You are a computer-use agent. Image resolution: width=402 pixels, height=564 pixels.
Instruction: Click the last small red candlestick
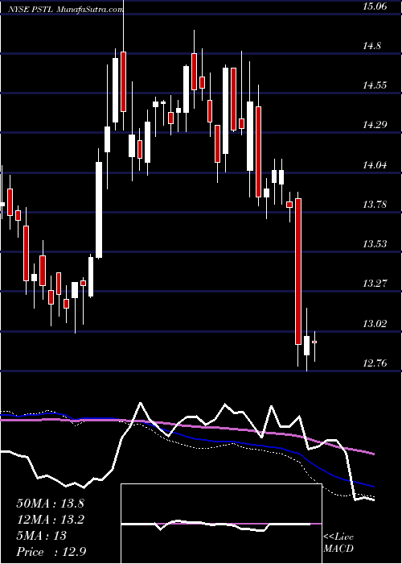(x=314, y=342)
